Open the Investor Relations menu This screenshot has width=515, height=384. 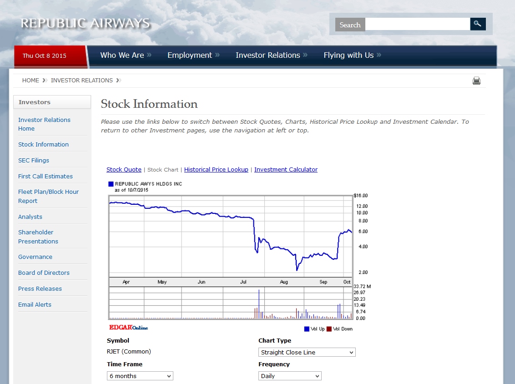[x=268, y=55]
